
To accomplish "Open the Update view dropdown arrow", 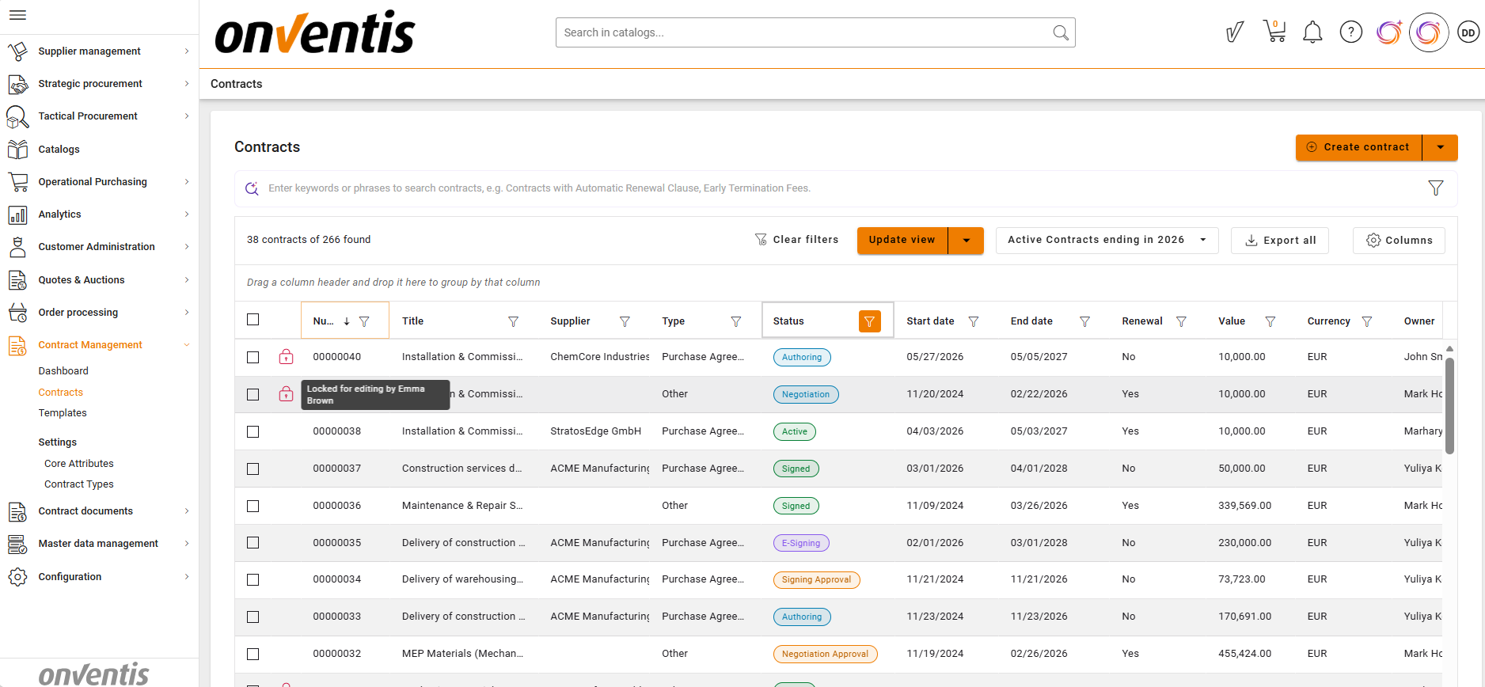I will 966,241.
